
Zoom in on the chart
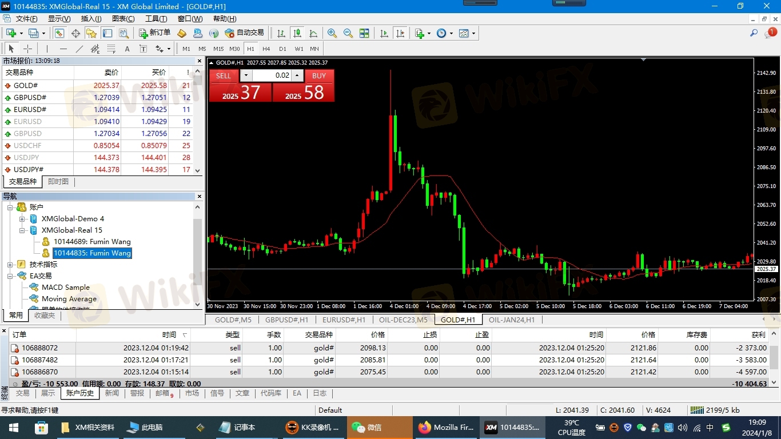(332, 33)
